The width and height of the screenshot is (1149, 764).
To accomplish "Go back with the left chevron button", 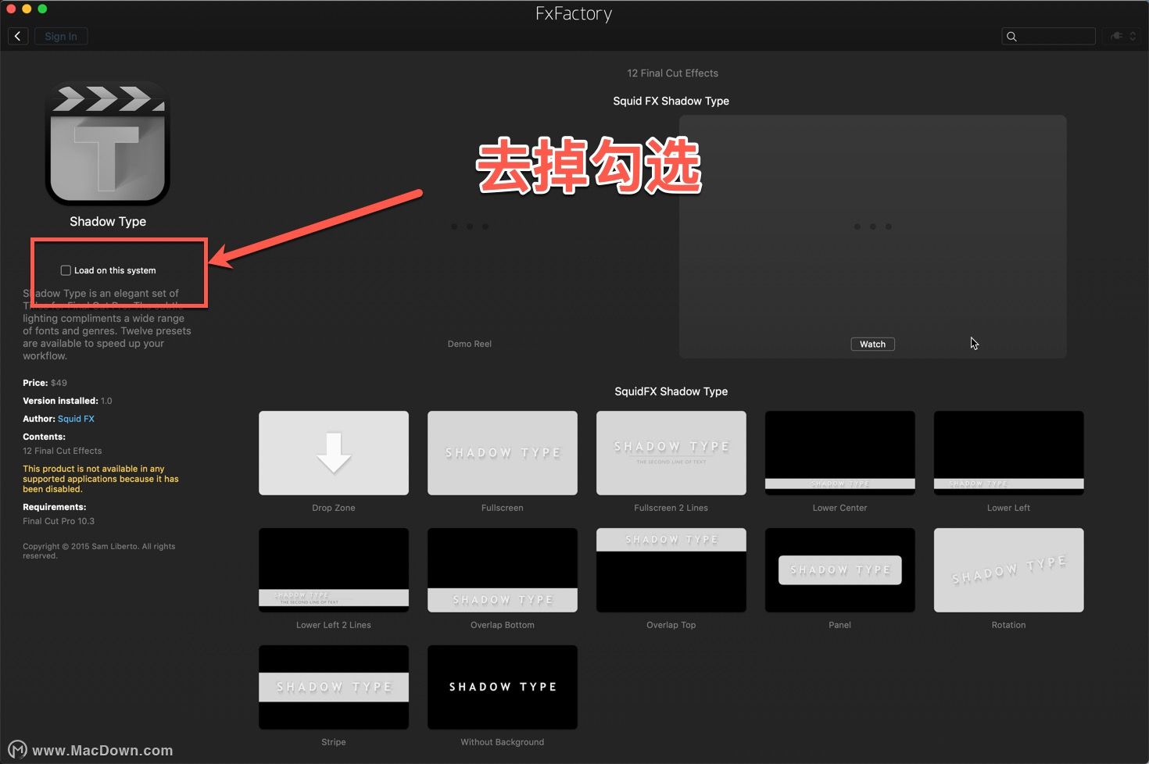I will (18, 36).
